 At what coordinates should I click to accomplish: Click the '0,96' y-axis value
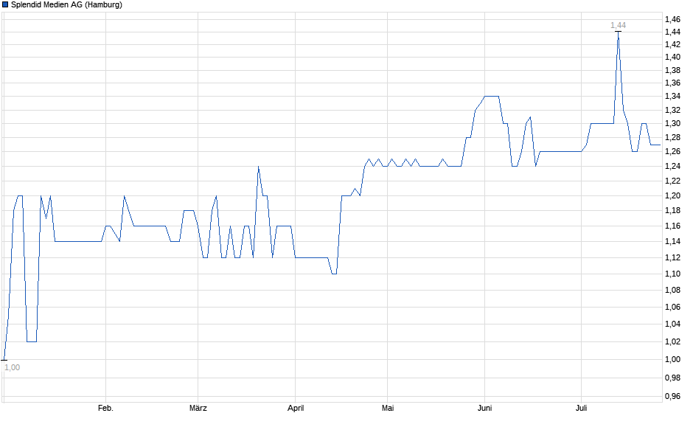tap(672, 397)
